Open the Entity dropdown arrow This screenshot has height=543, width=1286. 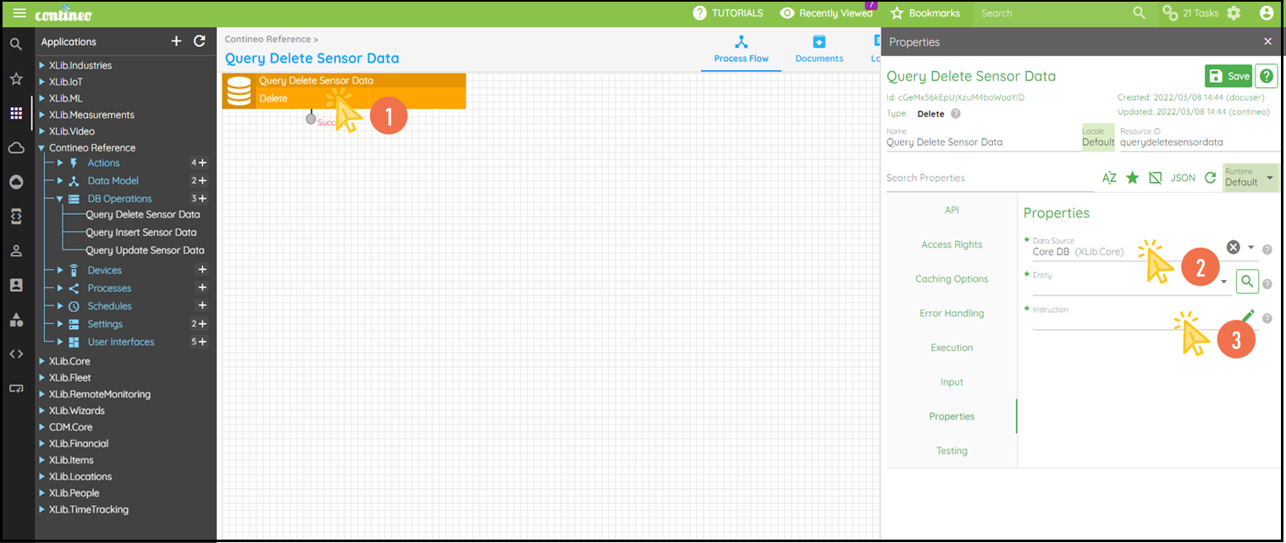(1224, 282)
